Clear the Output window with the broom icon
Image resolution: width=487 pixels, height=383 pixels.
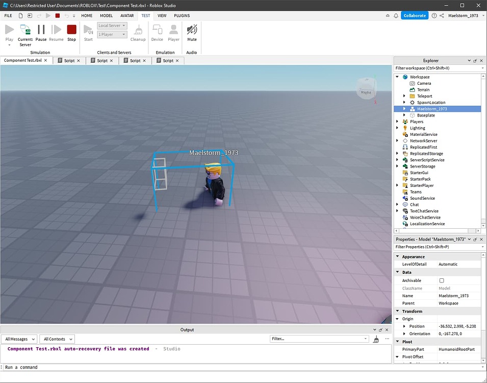point(376,339)
